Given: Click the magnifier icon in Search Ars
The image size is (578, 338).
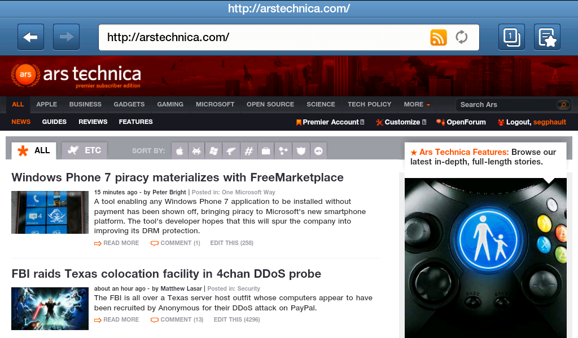Looking at the screenshot, I should (563, 105).
